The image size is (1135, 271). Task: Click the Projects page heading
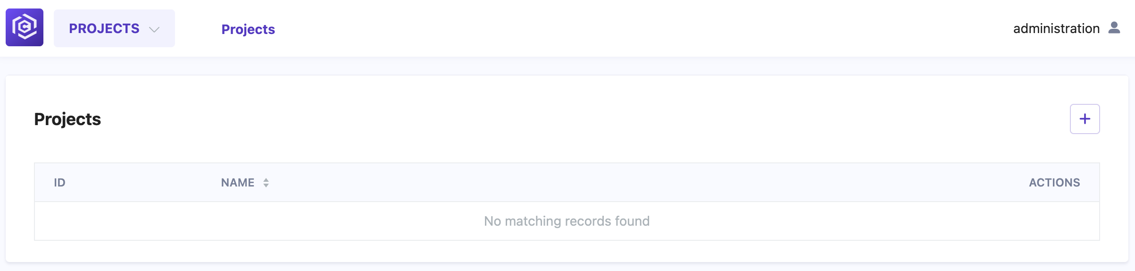(x=67, y=119)
